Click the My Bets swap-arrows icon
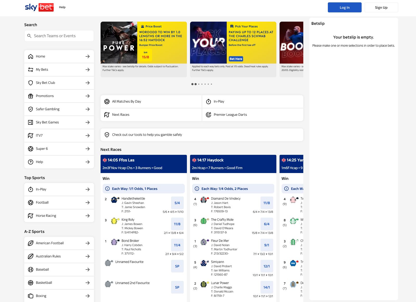The height and width of the screenshot is (302, 416). tap(31, 70)
